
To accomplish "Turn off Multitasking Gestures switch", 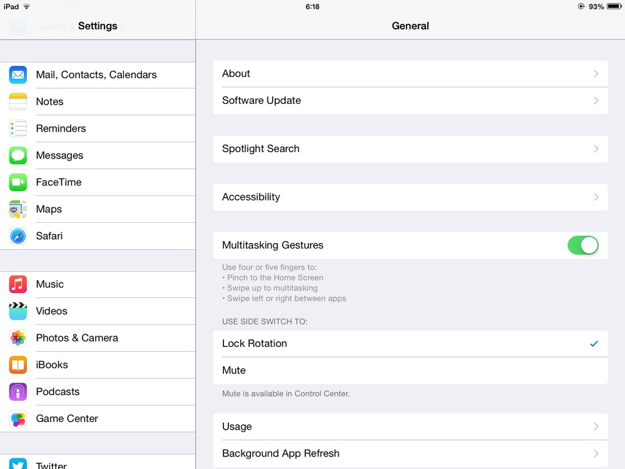I will (x=582, y=245).
